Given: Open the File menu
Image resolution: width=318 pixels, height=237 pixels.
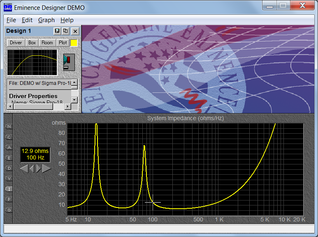Looking at the screenshot, I should point(11,20).
